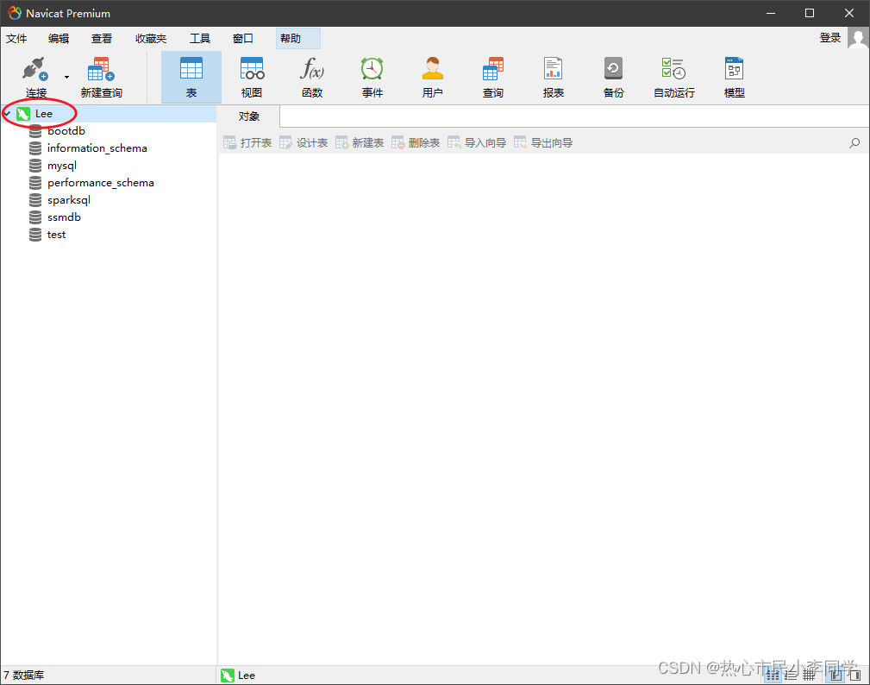Viewport: 870px width, 685px height.
Task: Select the Lee connection in tree
Action: point(44,114)
